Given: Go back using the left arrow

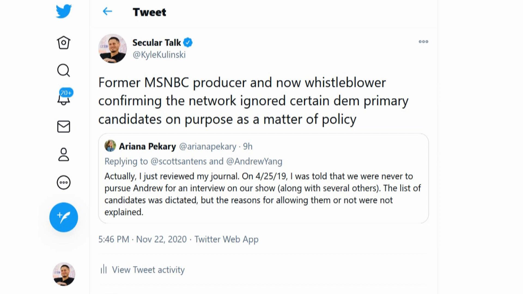Looking at the screenshot, I should [107, 11].
